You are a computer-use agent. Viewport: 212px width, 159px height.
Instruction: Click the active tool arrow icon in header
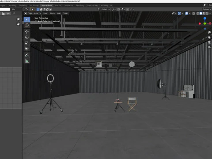point(32,9)
